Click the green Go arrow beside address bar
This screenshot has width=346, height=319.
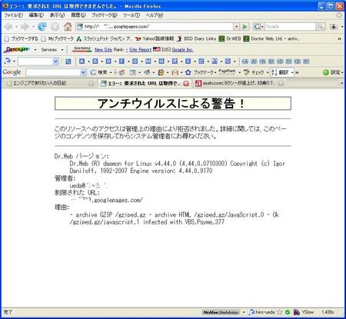[x=245, y=26]
